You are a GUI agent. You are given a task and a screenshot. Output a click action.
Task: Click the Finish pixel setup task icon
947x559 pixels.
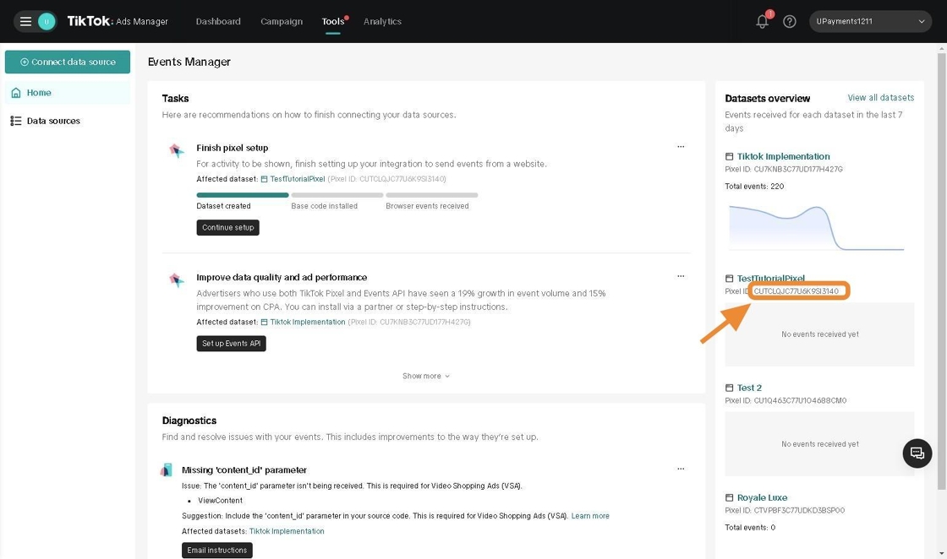177,150
